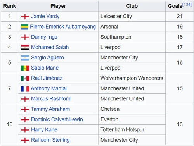Screen dimensions: 194x146
Task: Follow the Danny Ings link
Action: [x=44, y=37]
